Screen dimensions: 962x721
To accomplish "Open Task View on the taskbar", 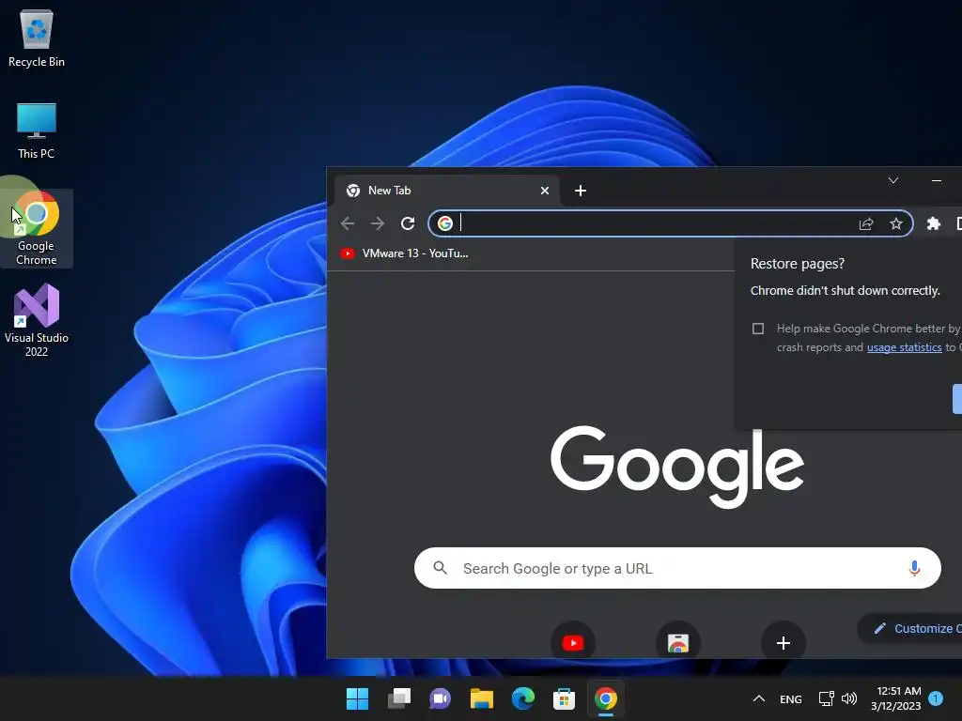I will click(x=398, y=698).
